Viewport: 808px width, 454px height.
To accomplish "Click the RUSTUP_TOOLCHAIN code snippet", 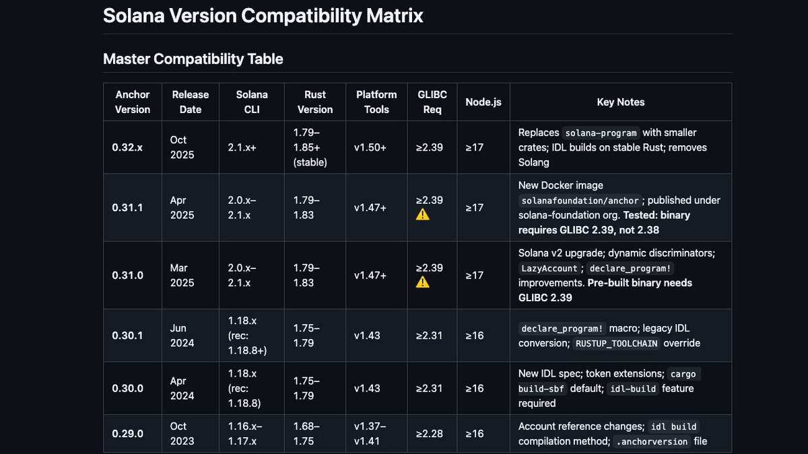I will tap(617, 343).
